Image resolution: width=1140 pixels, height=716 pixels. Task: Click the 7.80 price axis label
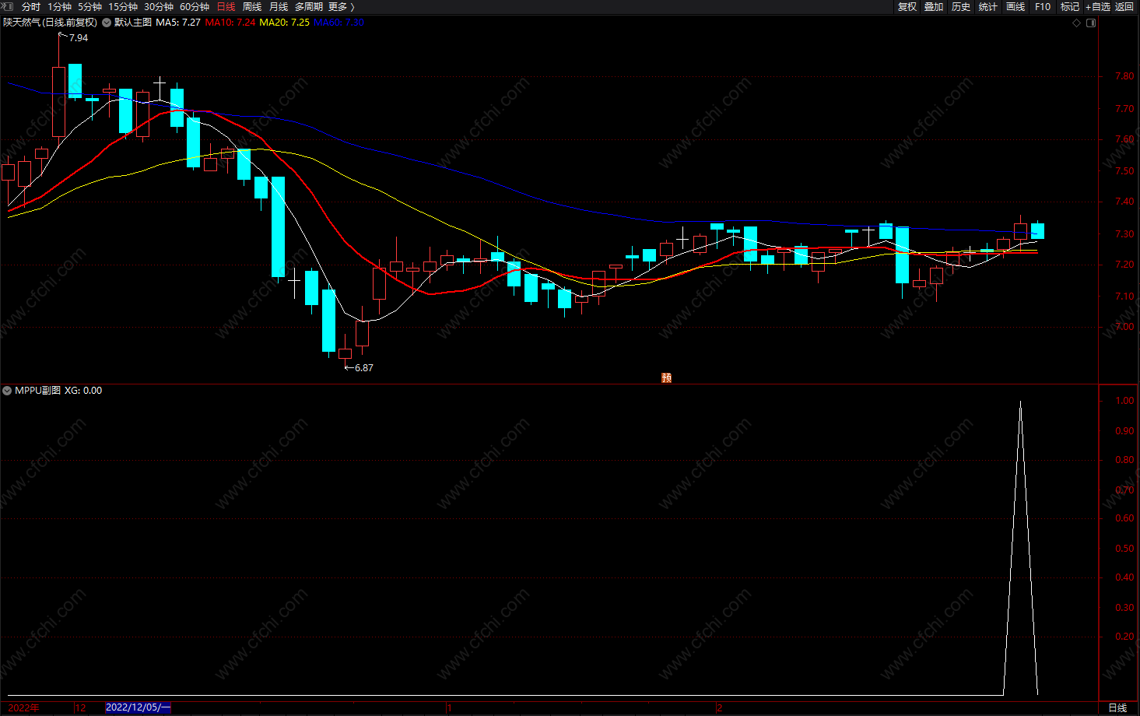[1124, 76]
